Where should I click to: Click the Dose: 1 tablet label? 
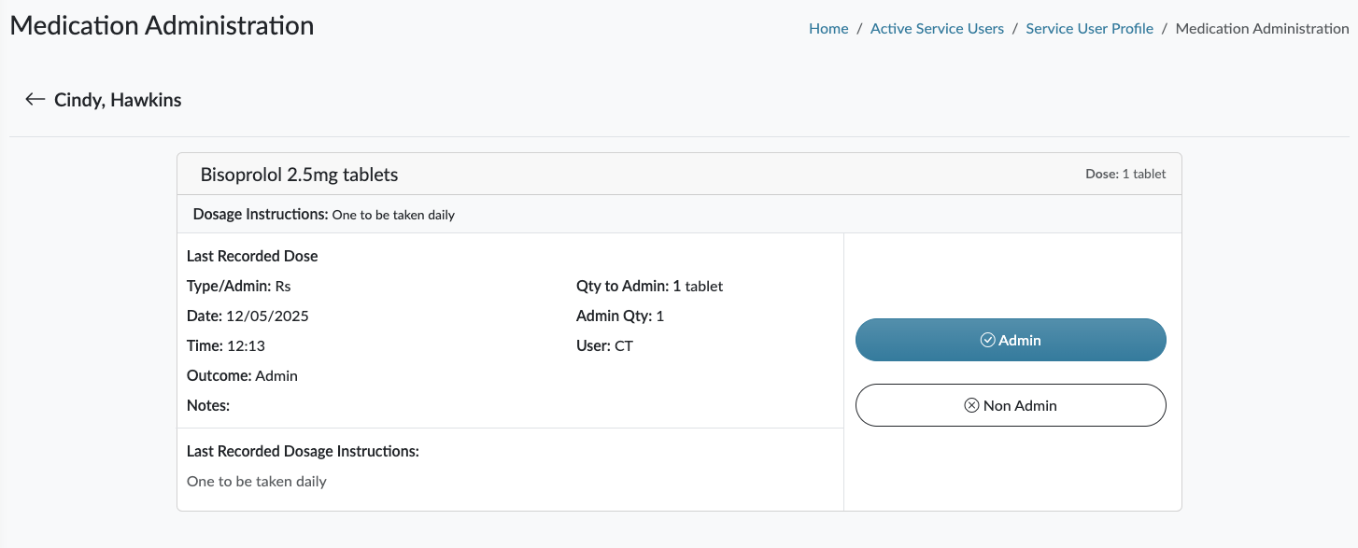coord(1125,174)
